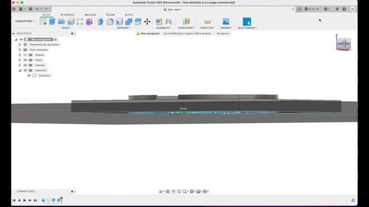Open the Help question mark icon

pos(344,9)
